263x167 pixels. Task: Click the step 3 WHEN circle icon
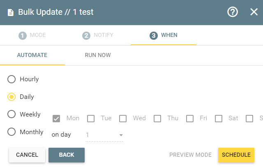tap(154, 36)
